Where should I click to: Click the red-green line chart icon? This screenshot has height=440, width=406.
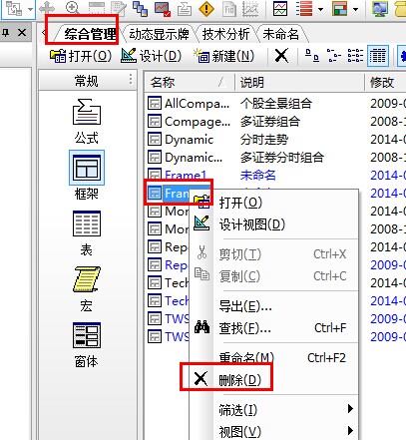click(x=280, y=8)
